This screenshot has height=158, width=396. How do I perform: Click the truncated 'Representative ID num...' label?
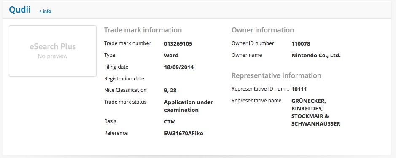[x=260, y=89]
